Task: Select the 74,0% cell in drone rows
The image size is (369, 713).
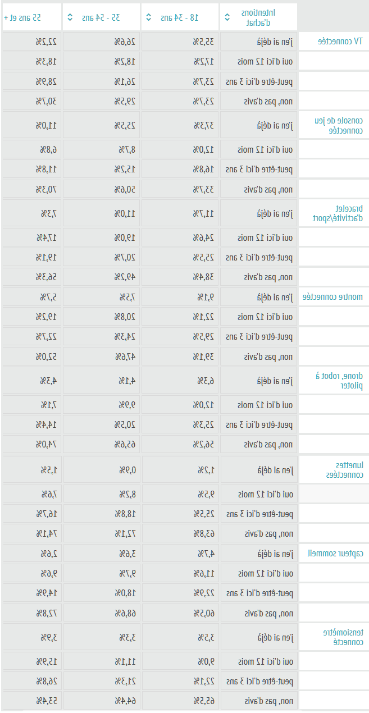Action: 32,445
